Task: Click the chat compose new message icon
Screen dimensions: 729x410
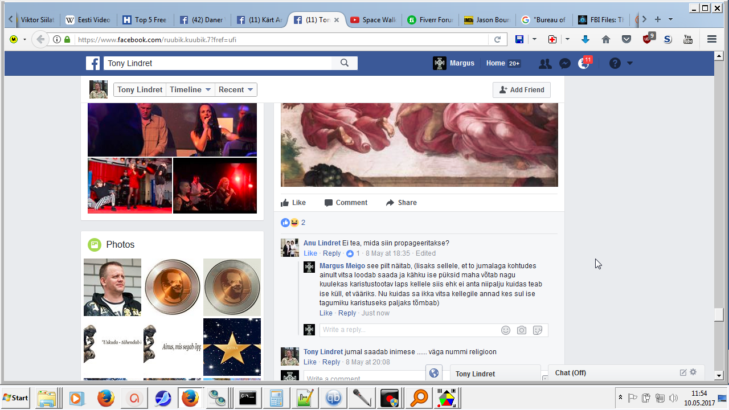Action: point(683,372)
